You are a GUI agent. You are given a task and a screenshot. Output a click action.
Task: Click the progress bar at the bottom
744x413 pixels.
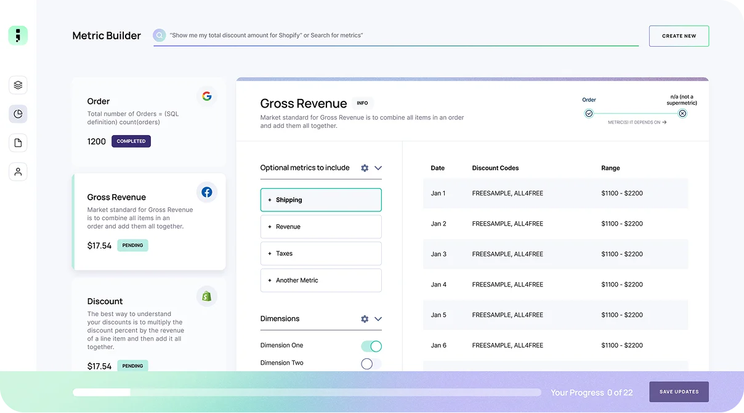pyautogui.click(x=307, y=392)
